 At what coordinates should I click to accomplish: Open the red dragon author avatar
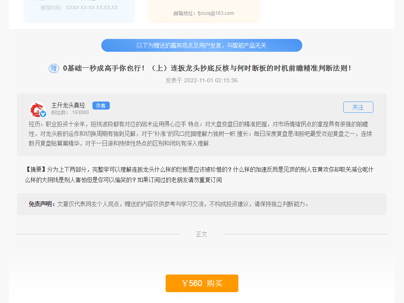click(37, 109)
